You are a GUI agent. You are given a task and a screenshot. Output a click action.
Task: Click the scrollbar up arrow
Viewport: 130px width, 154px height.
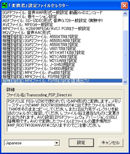(x=125, y=14)
